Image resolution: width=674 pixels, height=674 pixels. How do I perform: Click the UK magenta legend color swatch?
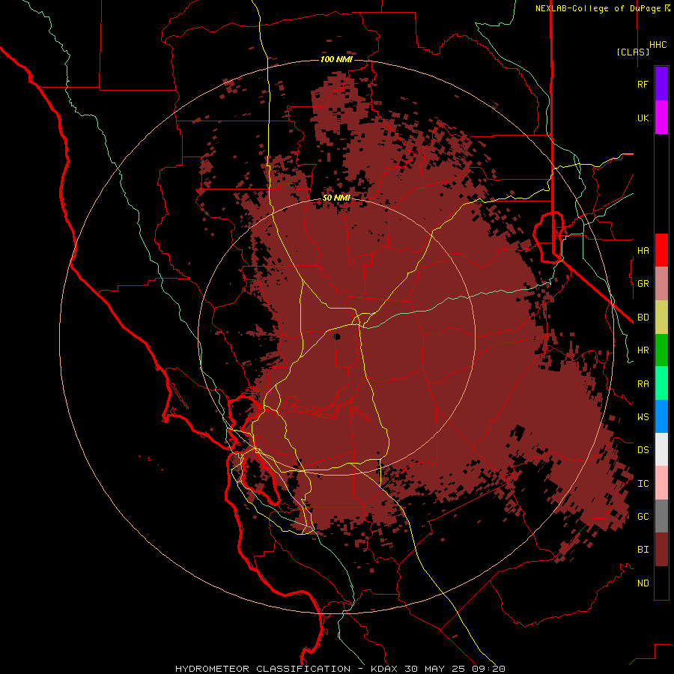(661, 117)
